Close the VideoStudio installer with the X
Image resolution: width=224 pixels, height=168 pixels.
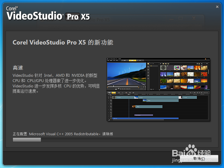click(217, 7)
